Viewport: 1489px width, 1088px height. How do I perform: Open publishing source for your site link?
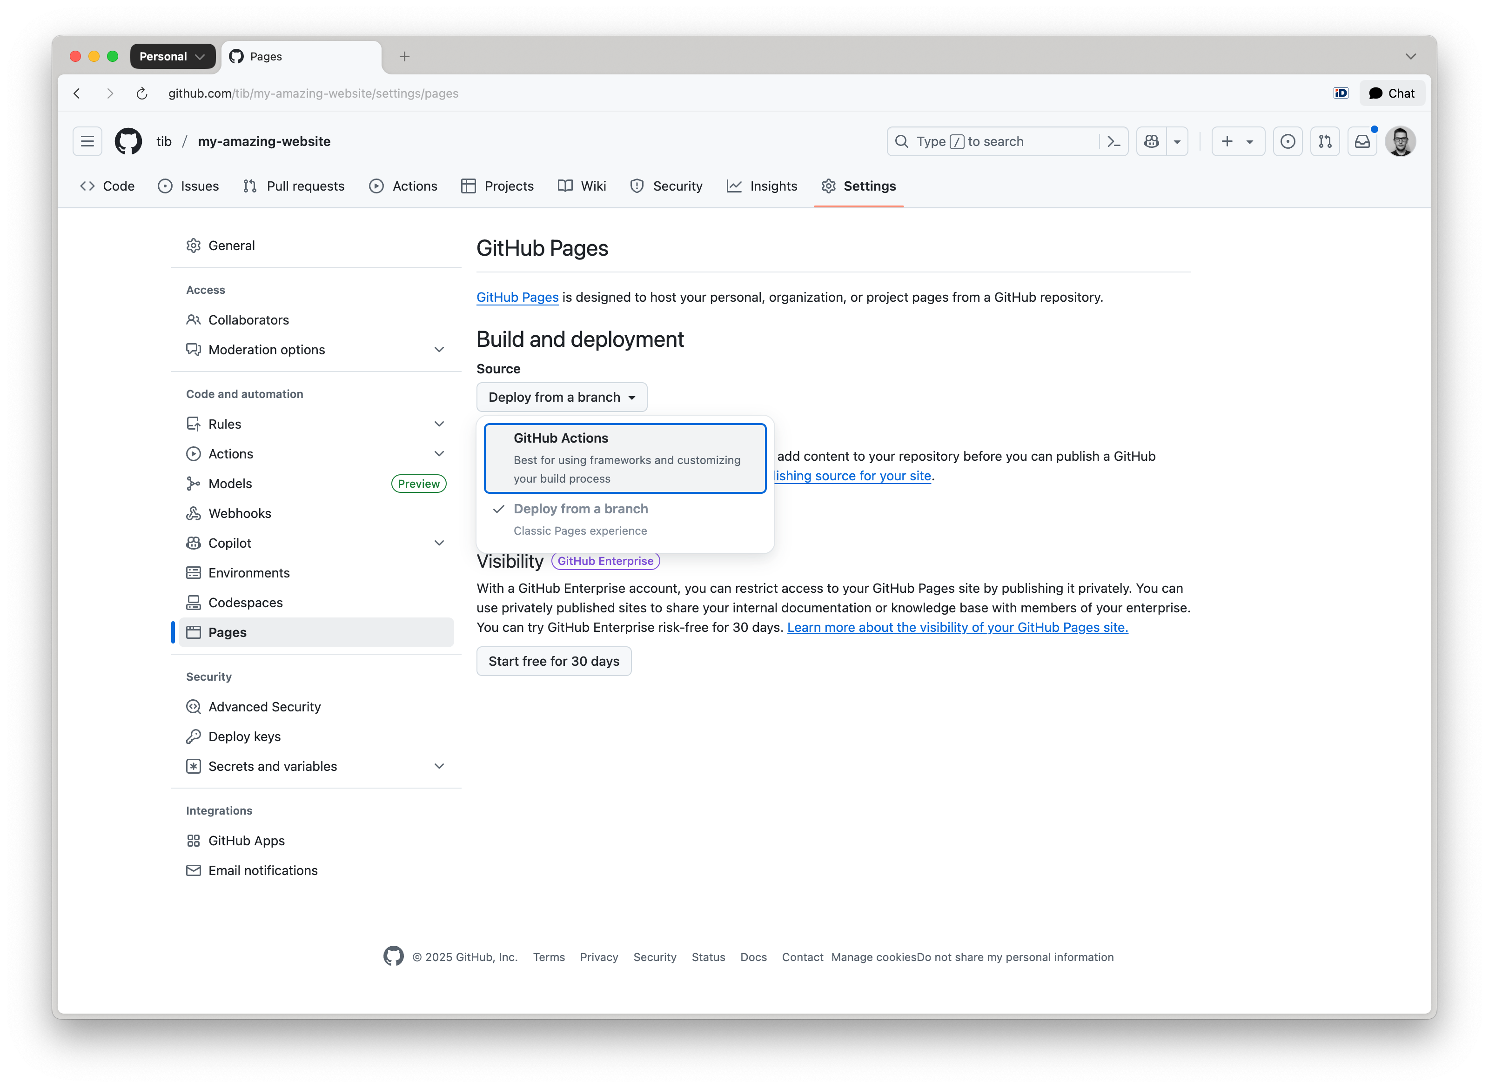point(853,476)
